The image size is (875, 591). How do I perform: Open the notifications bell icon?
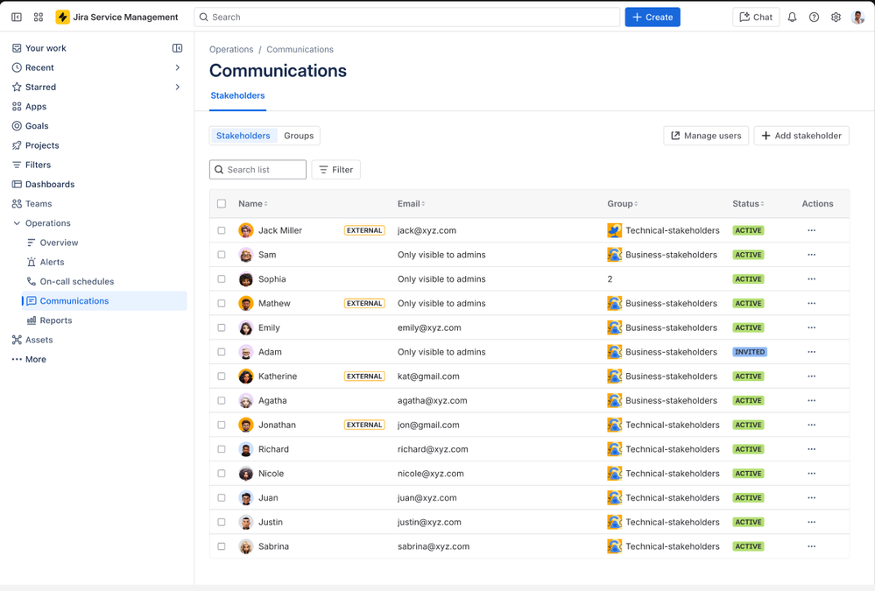coord(792,18)
